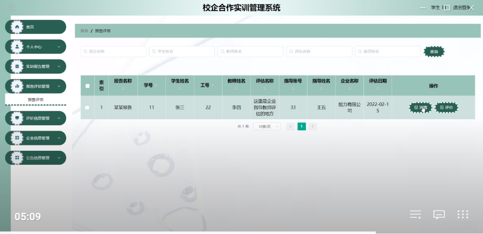Sort by the 工号 column arrows
Viewport: 483px width, 234px height.
(213, 86)
